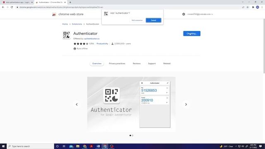Open File Explorer from the taskbar
This screenshot has height=149, width=265.
(x=78, y=146)
